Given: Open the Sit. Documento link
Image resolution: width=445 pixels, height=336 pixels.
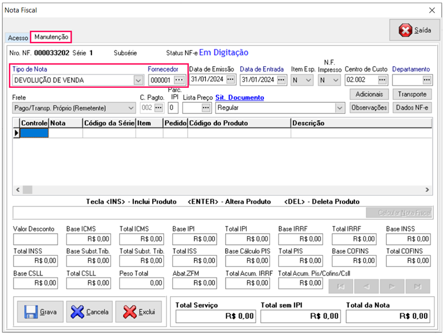Looking at the screenshot, I should tap(240, 97).
